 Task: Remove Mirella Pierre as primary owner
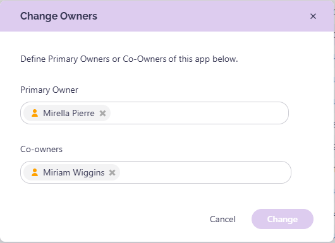click(x=103, y=113)
